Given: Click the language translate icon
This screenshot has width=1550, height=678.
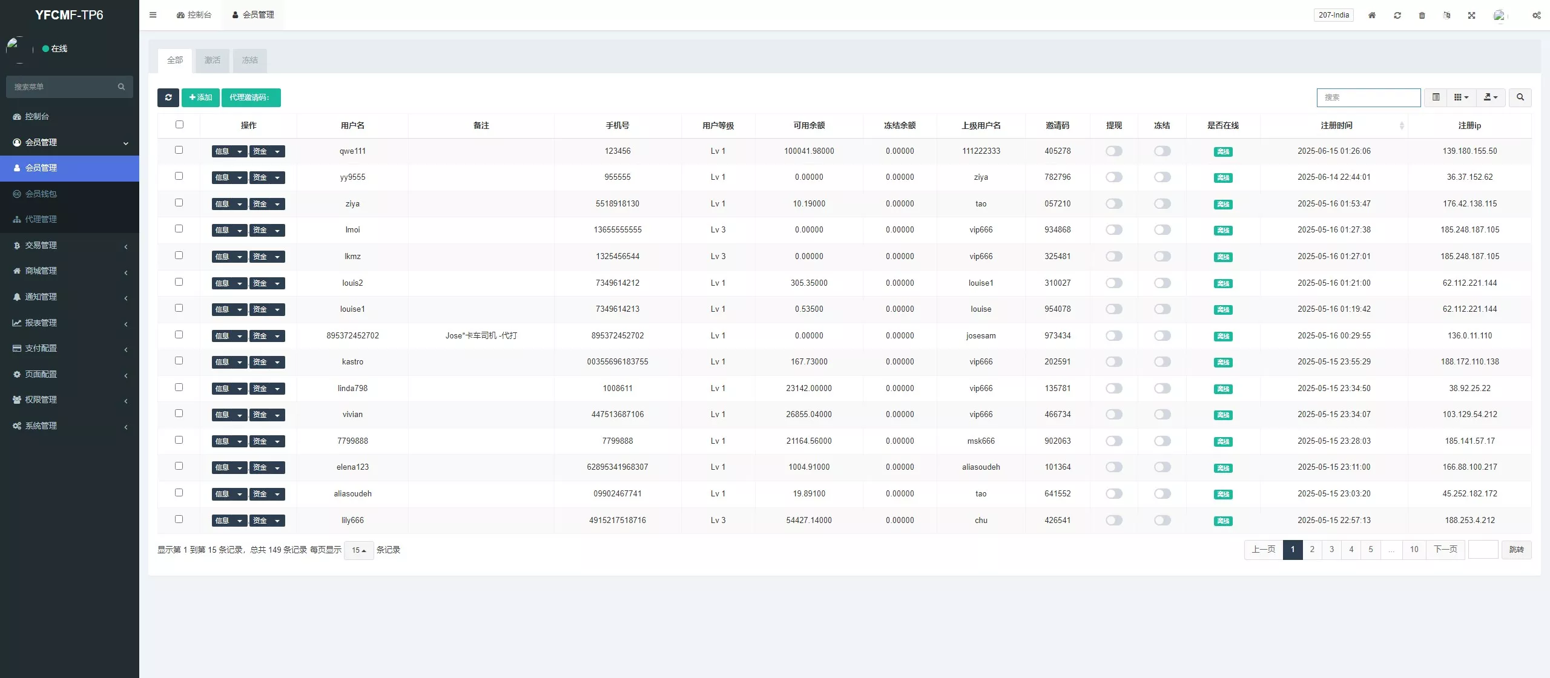Looking at the screenshot, I should pyautogui.click(x=1446, y=15).
